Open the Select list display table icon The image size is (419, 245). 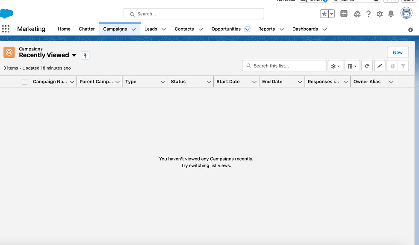tap(352, 66)
